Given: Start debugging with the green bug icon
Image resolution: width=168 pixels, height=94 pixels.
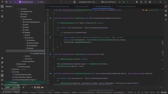Looking at the screenshot, I should 124,2.
